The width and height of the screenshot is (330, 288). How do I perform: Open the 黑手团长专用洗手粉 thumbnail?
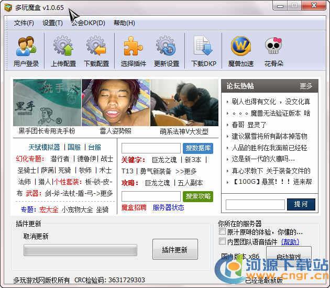coord(47,103)
